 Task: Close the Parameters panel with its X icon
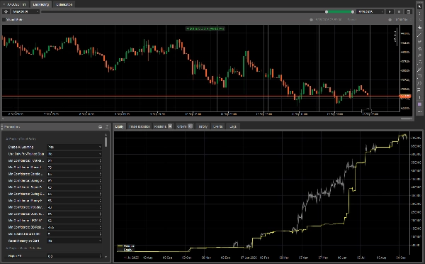(107, 127)
